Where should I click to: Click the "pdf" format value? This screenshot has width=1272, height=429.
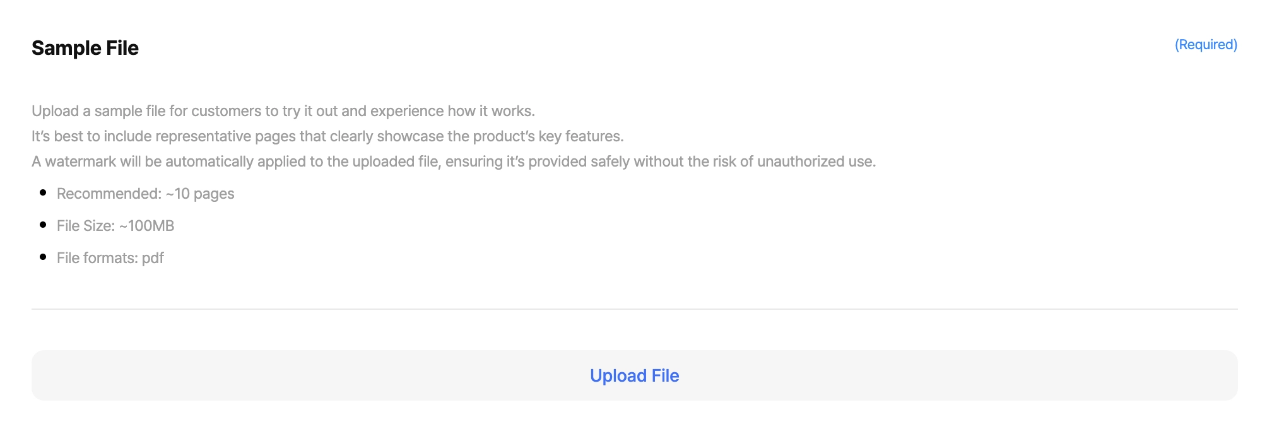(x=153, y=258)
